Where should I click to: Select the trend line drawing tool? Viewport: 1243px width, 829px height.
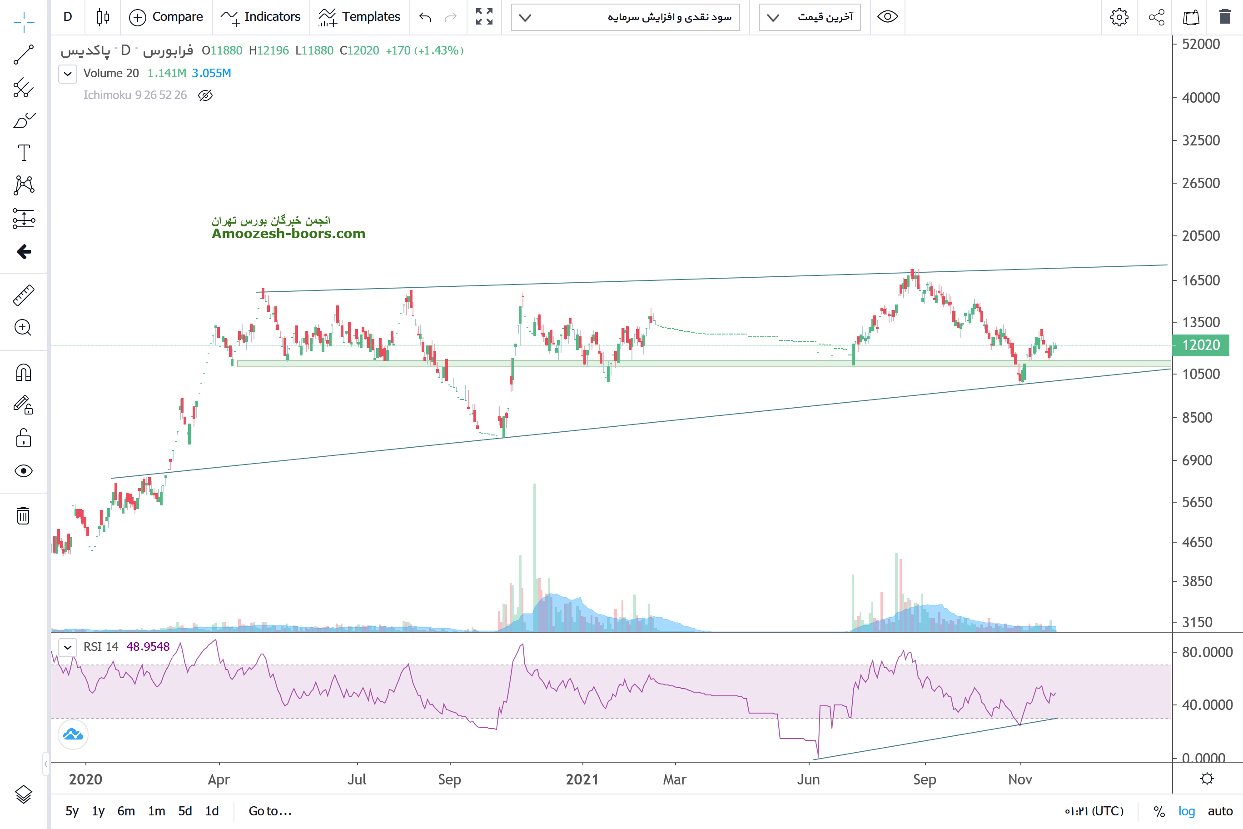(24, 55)
